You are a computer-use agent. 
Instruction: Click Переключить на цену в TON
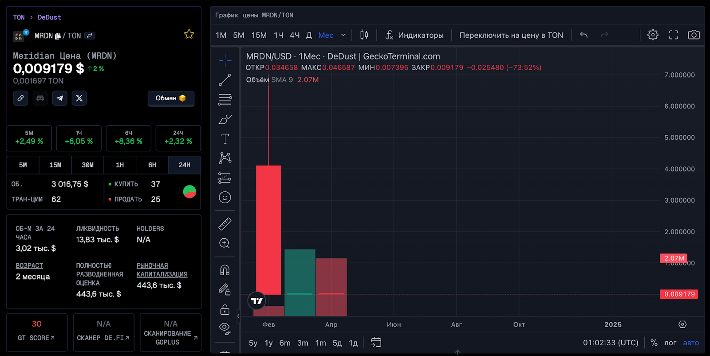pyautogui.click(x=511, y=35)
